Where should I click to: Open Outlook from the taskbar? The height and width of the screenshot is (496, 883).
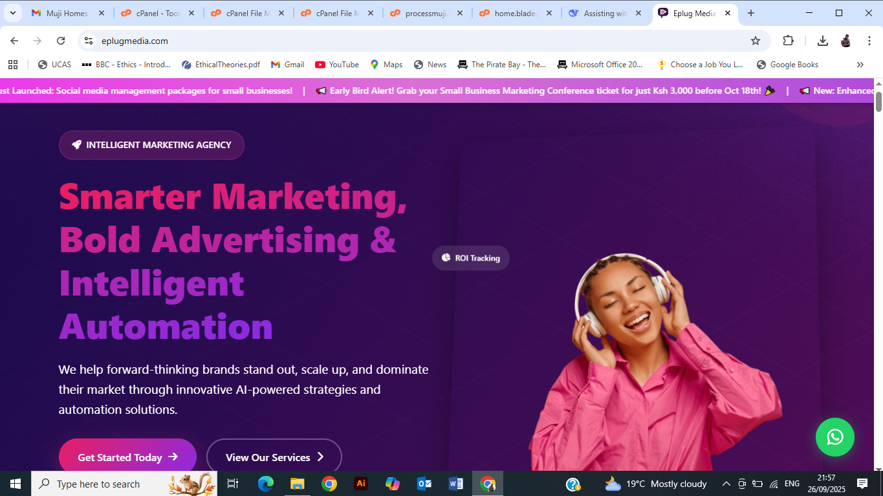tap(424, 483)
